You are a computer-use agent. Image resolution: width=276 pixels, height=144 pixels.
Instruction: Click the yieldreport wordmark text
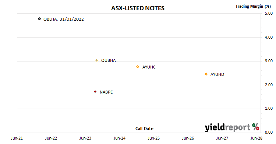(227, 127)
